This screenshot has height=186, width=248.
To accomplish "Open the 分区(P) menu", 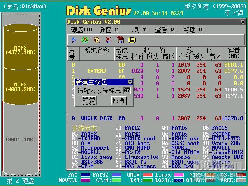I will tap(110, 30).
